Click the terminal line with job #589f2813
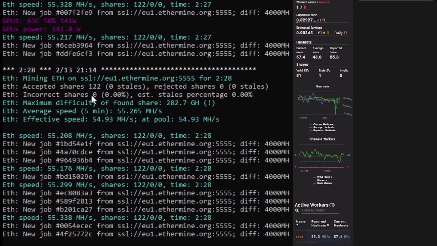Screen dimensions: 437x246 coord(146,201)
